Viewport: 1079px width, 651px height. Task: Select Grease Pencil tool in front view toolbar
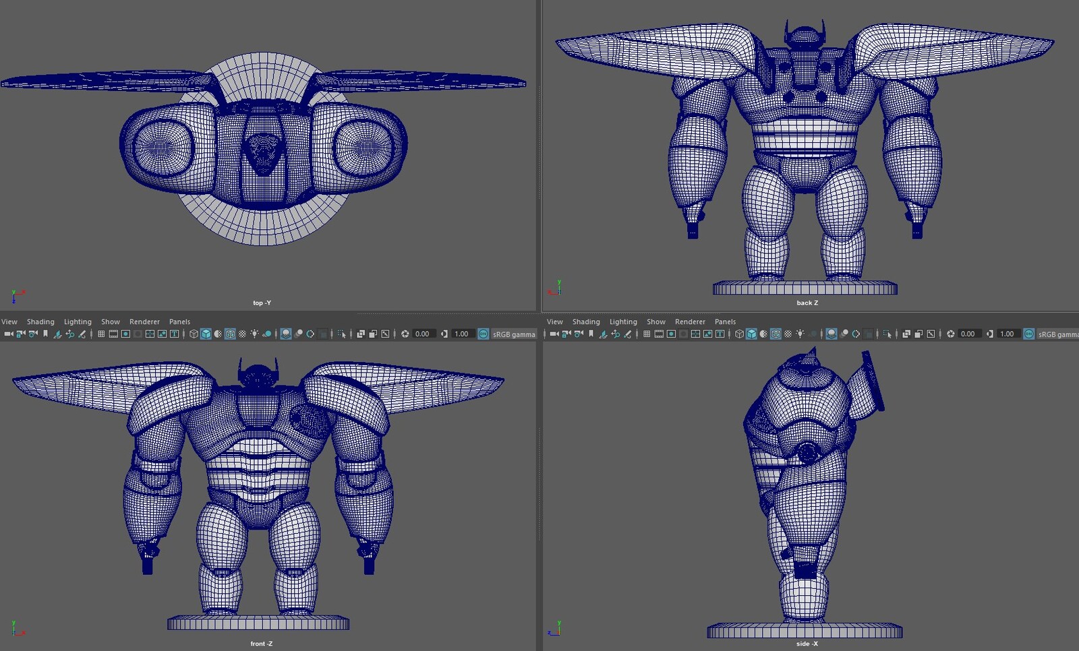82,334
